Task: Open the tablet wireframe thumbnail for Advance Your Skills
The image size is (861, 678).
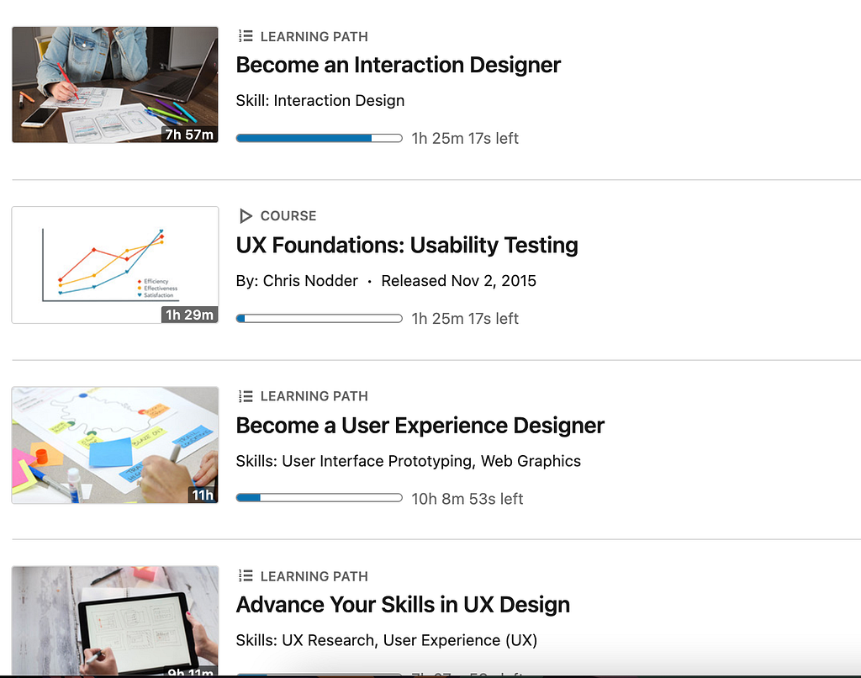Action: click(x=115, y=621)
